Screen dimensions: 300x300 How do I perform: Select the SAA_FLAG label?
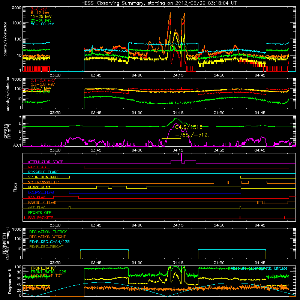(x=37, y=197)
